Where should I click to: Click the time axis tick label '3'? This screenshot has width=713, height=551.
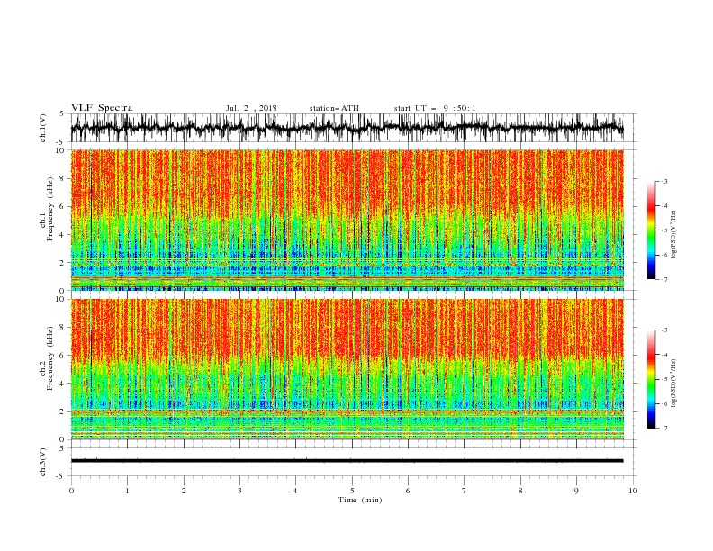click(x=239, y=491)
